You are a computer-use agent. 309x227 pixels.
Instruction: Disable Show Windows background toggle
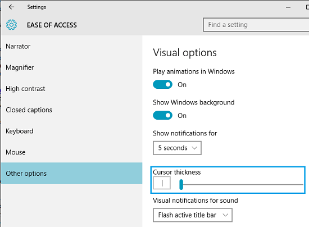pos(162,116)
